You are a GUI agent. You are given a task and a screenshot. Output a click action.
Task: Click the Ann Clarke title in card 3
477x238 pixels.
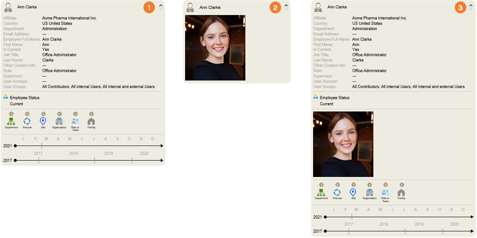point(337,7)
